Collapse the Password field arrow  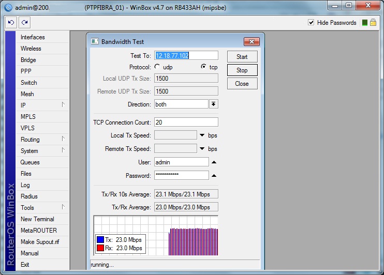[x=214, y=175]
